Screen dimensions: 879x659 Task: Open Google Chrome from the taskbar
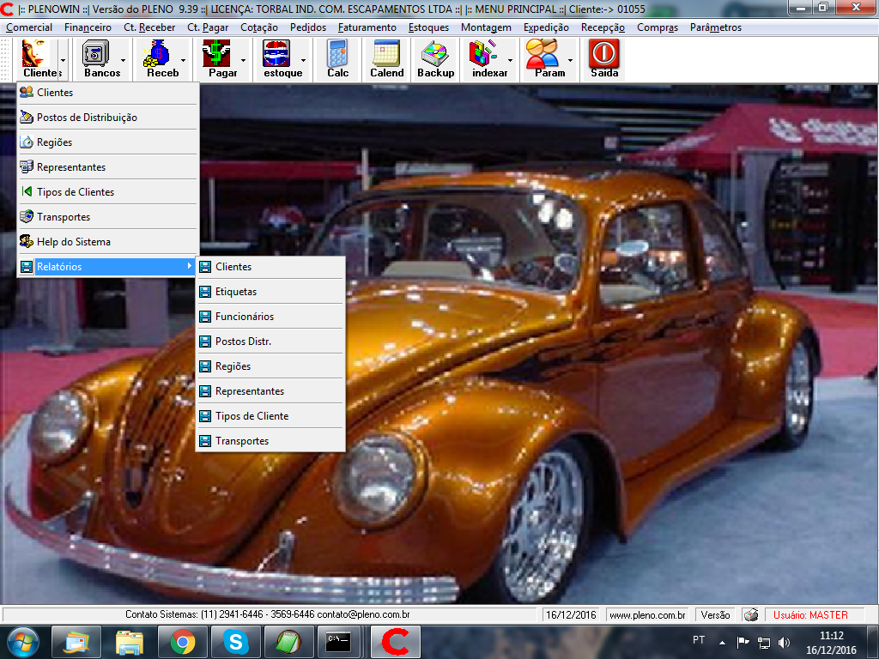[x=181, y=642]
